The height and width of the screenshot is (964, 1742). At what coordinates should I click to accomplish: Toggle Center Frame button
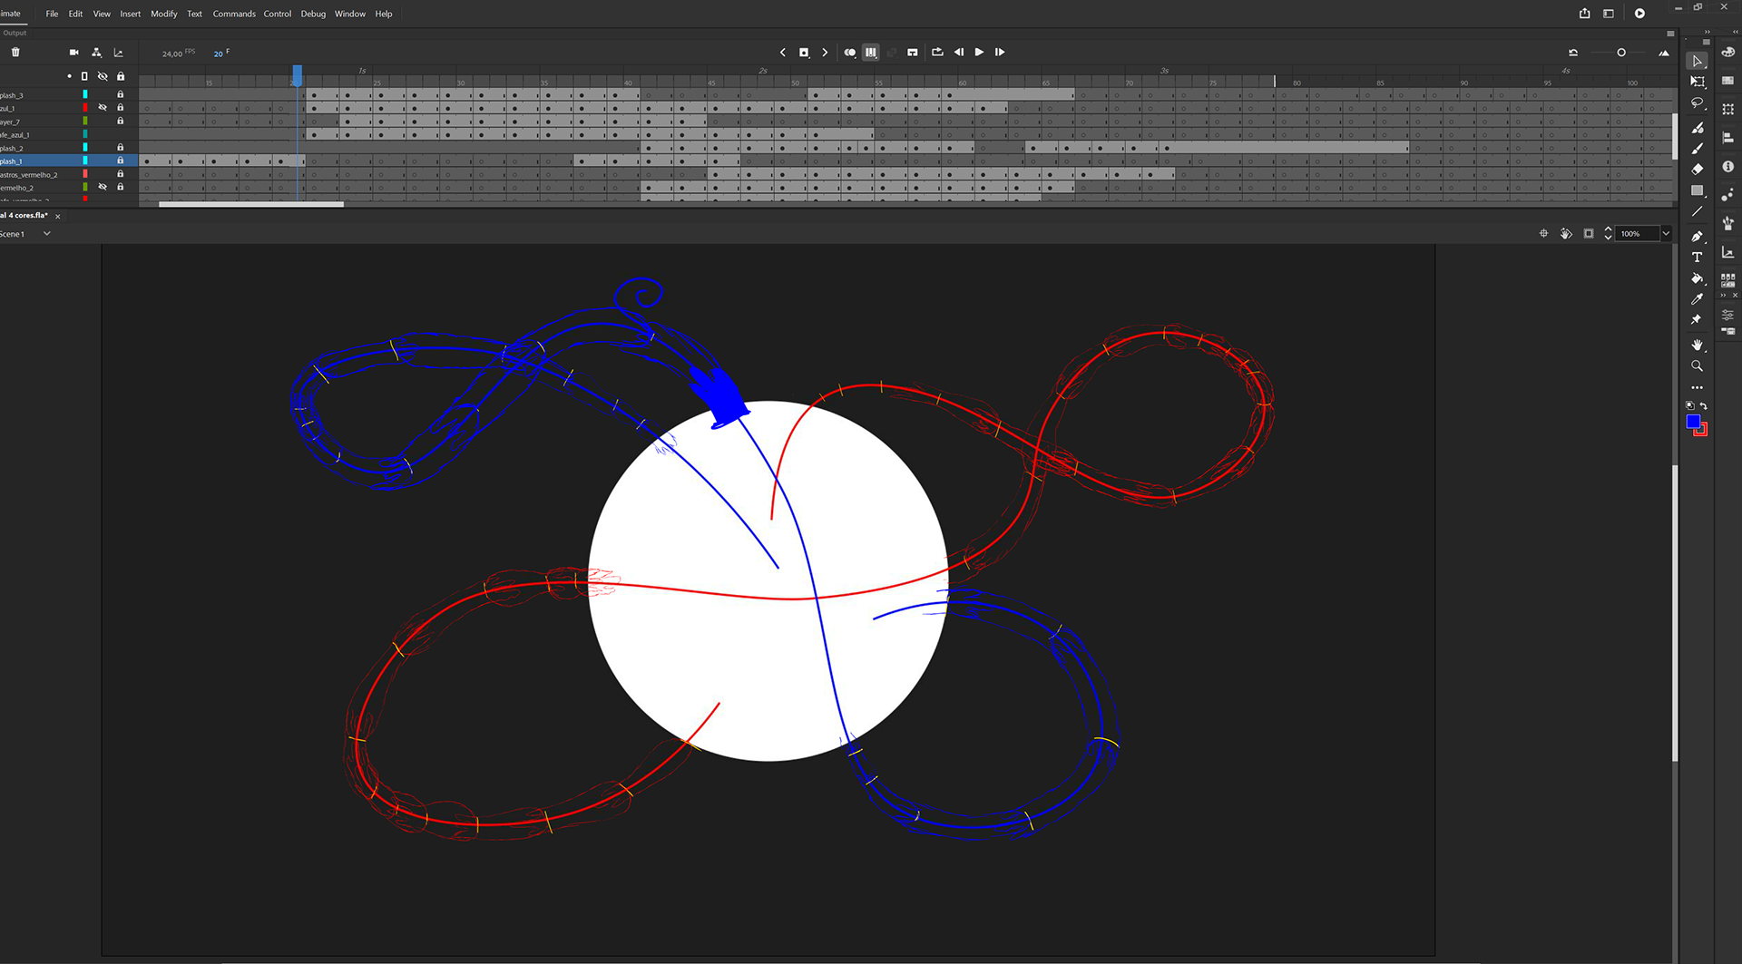[913, 53]
